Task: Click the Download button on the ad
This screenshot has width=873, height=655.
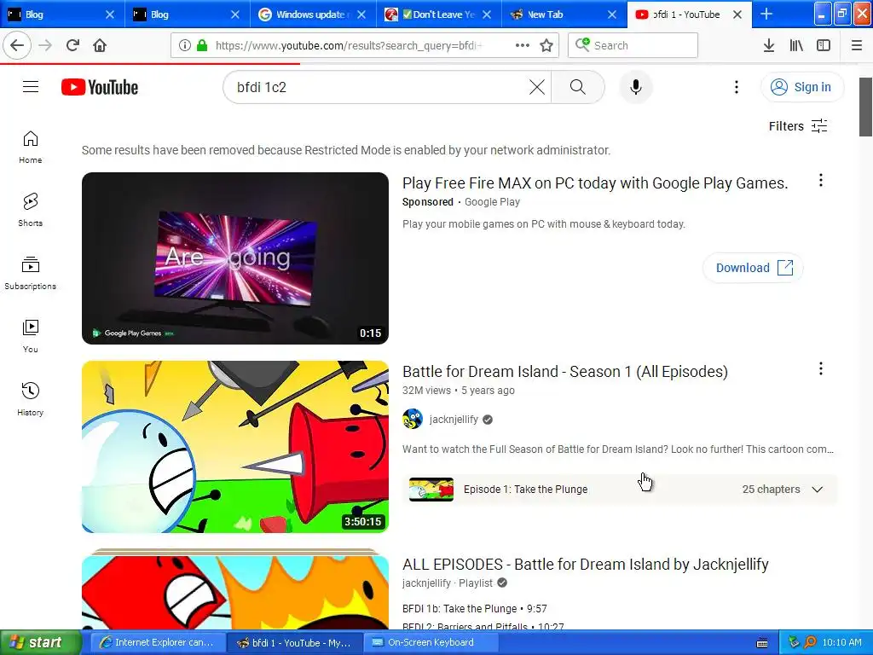Action: pos(753,268)
